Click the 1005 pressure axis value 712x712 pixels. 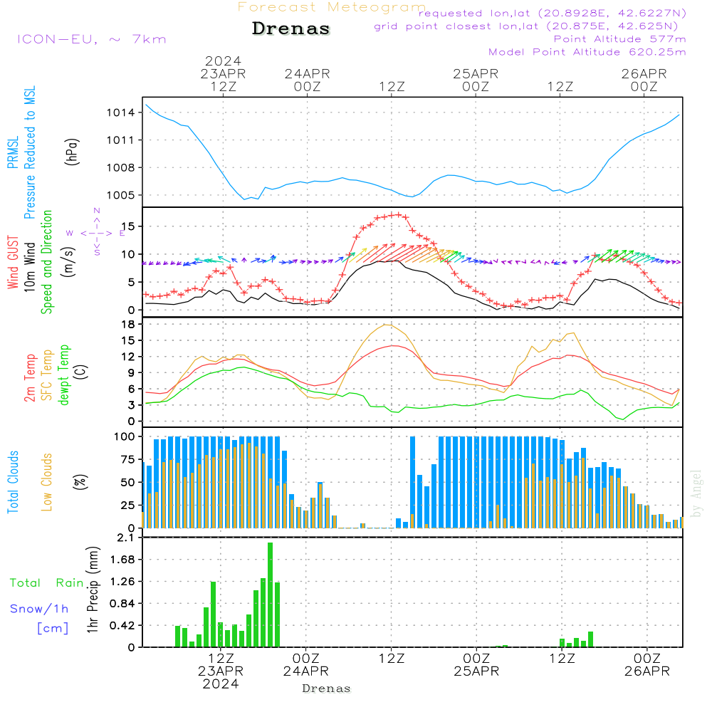click(x=121, y=195)
